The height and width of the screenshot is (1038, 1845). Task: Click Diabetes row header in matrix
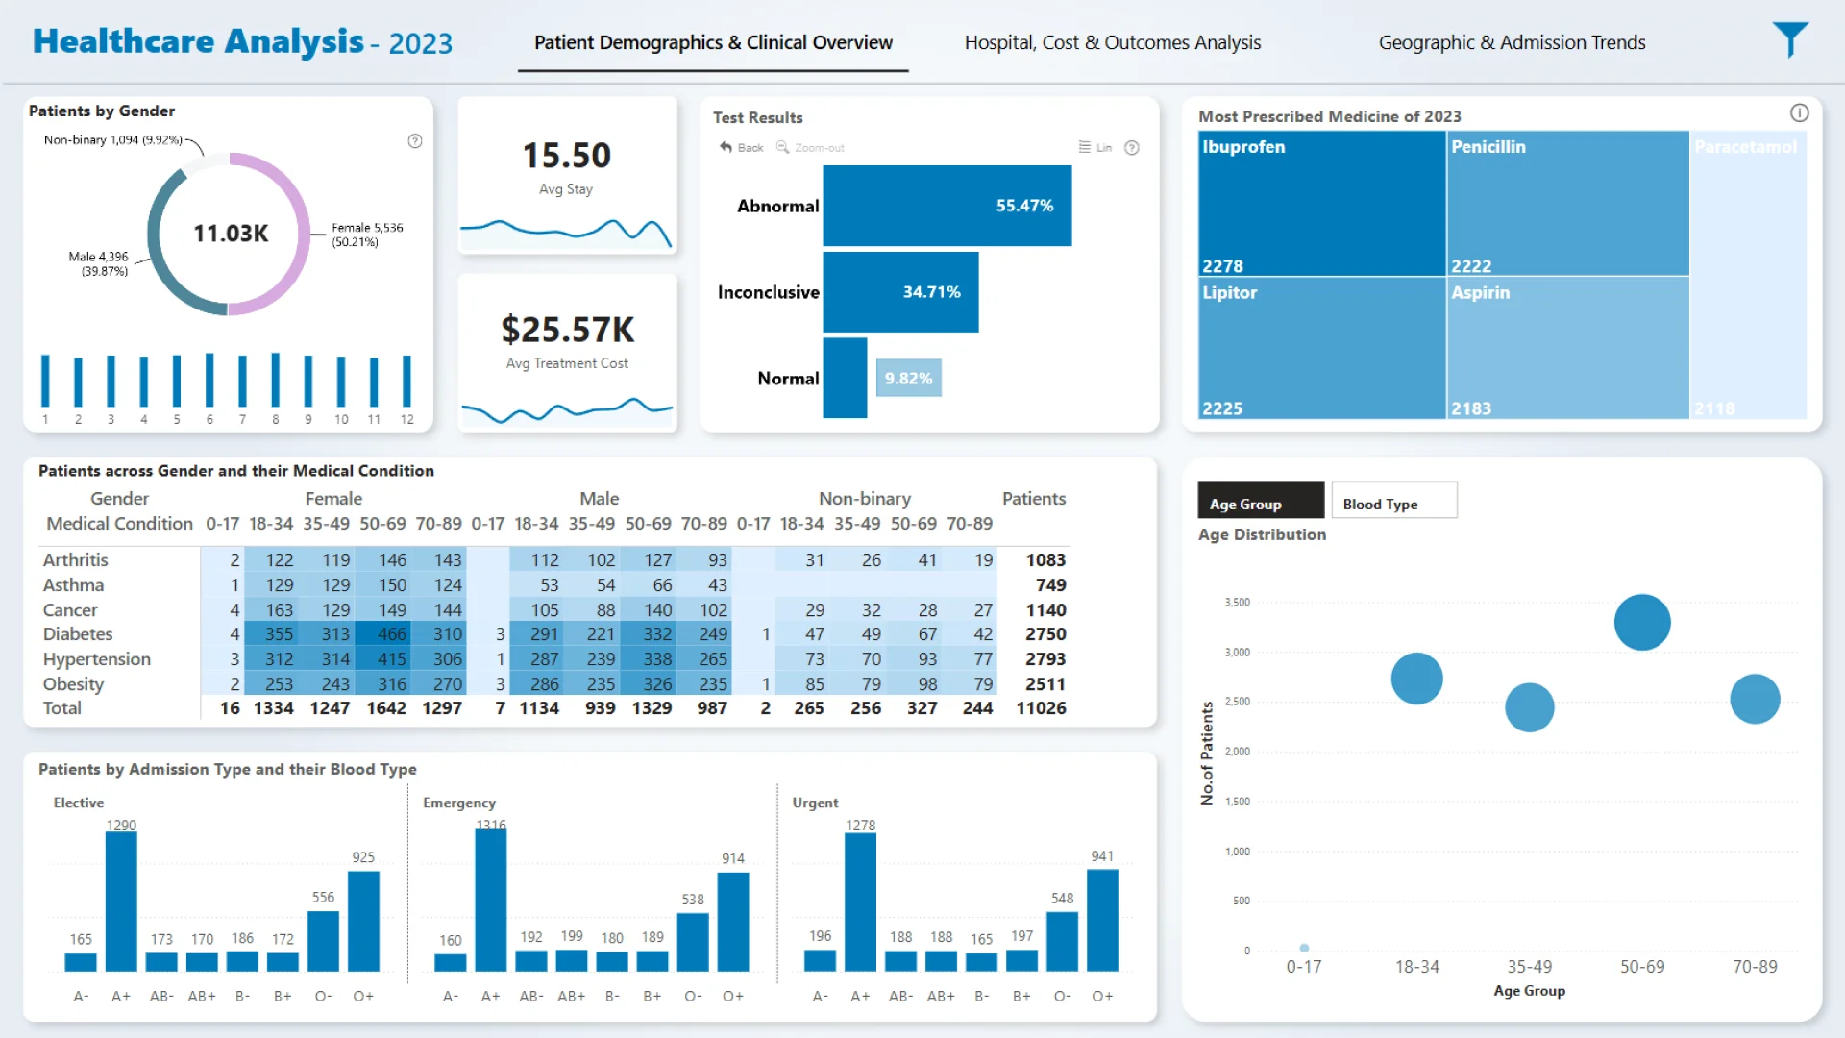click(78, 634)
